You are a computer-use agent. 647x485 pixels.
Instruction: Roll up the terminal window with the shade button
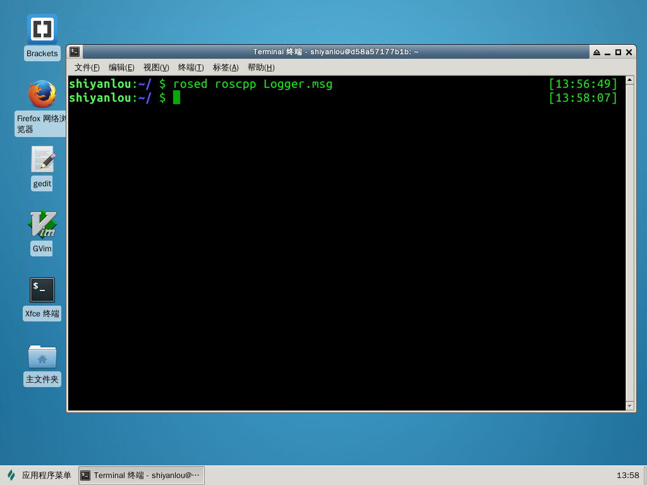(x=596, y=52)
